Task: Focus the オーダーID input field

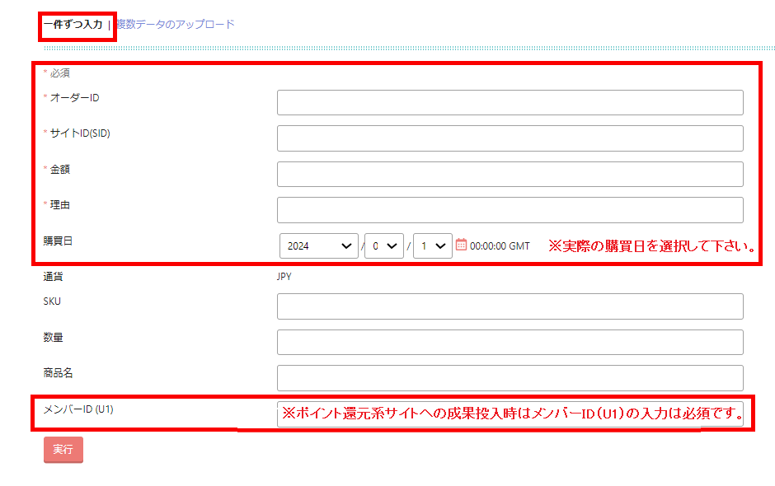Action: (510, 103)
